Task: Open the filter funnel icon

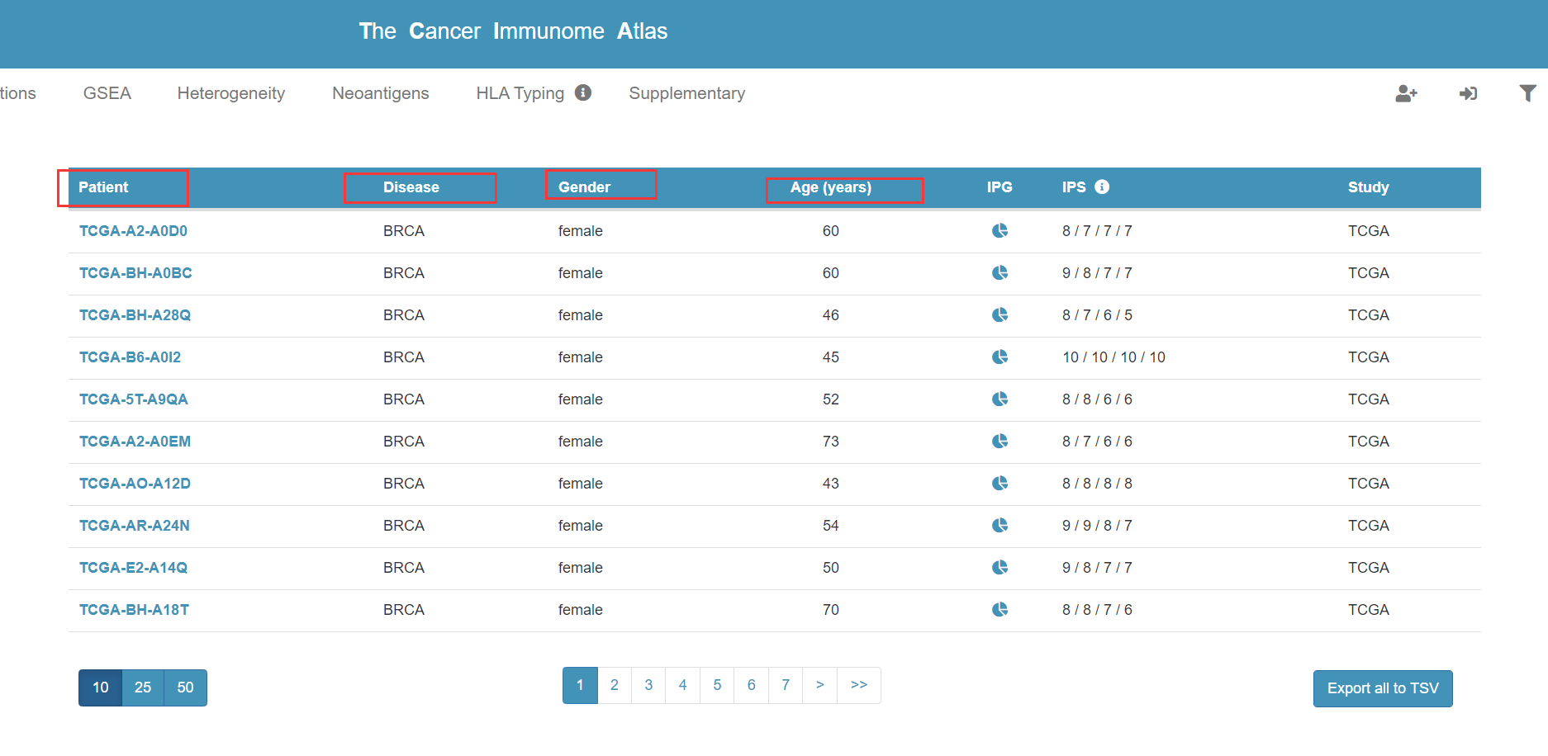Action: (1528, 93)
